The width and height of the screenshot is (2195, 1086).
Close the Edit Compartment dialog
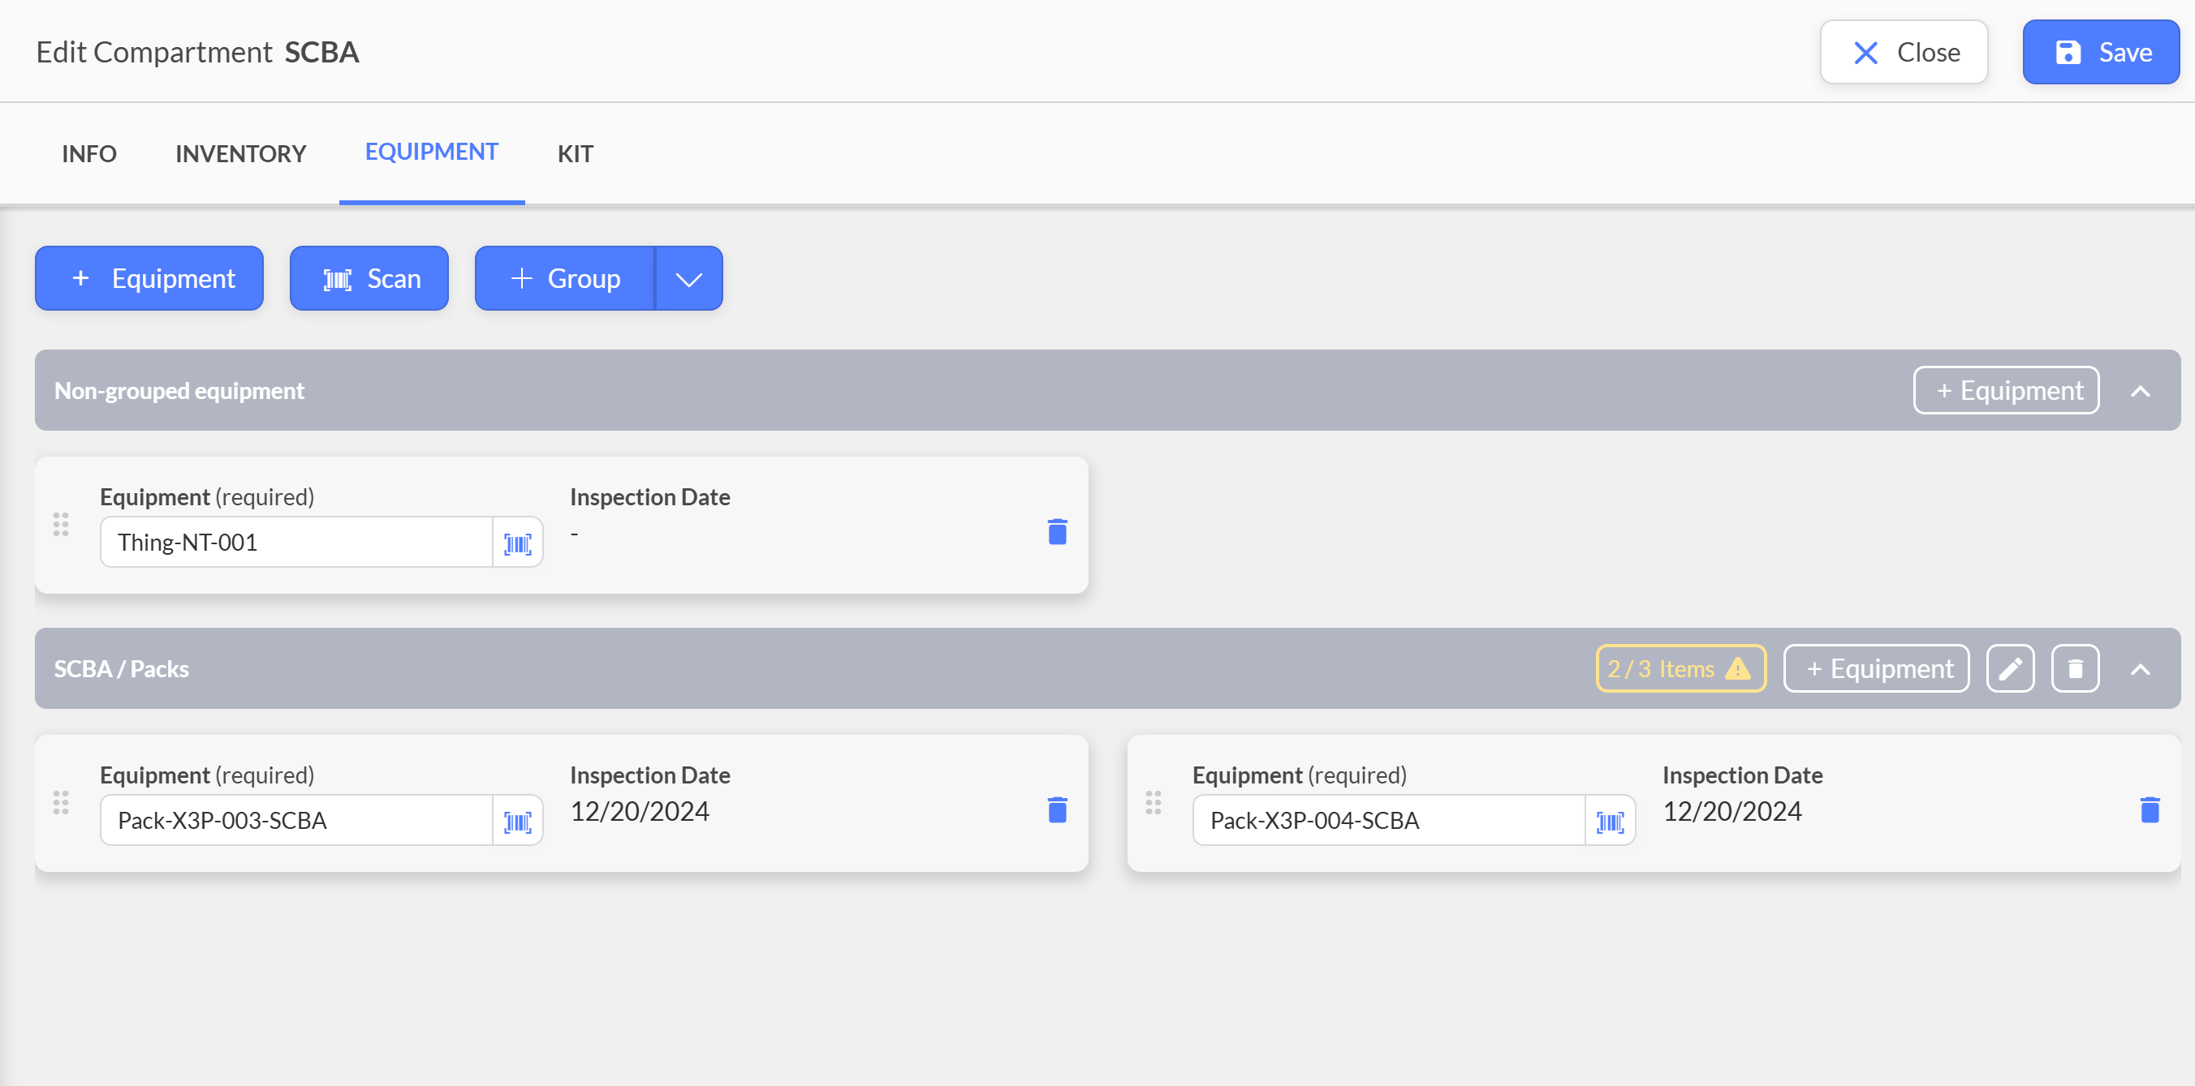pyautogui.click(x=1904, y=53)
